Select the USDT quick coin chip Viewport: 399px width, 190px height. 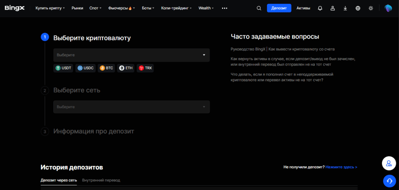pyautogui.click(x=64, y=68)
